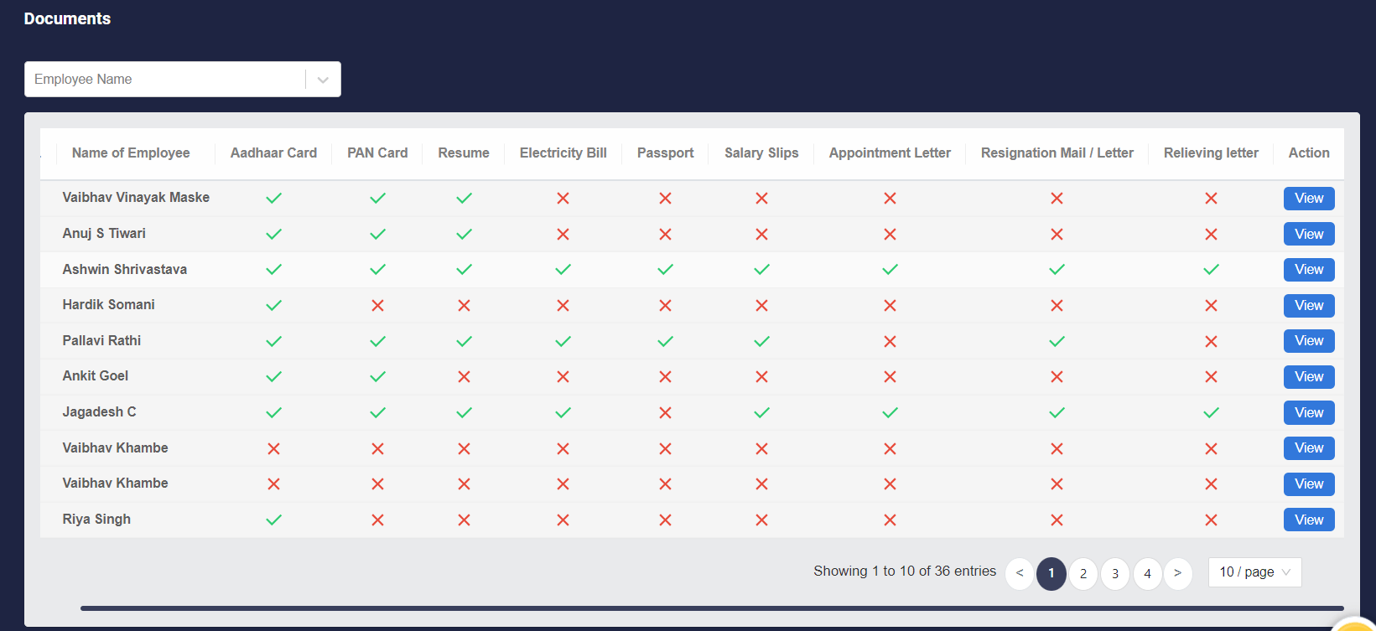Go to page 2 of entries
1376x631 pixels.
point(1083,574)
